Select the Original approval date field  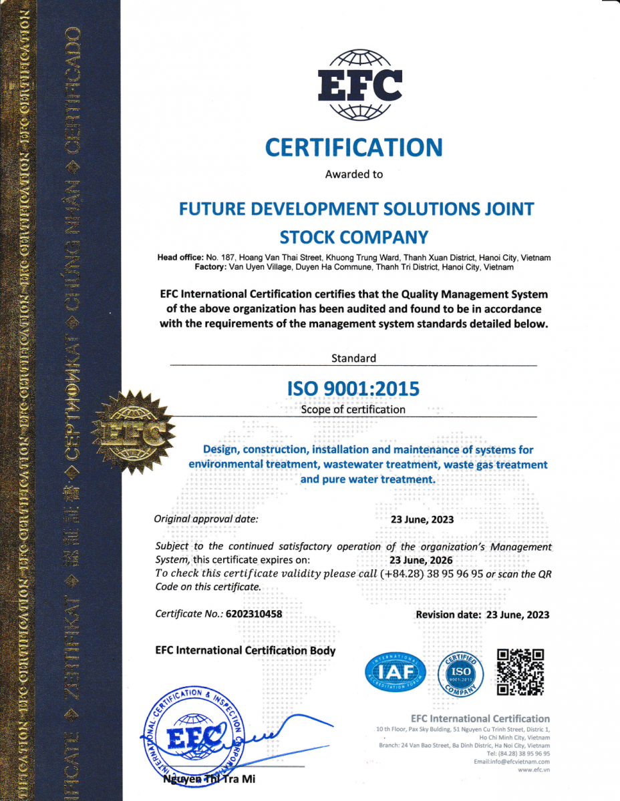click(207, 519)
